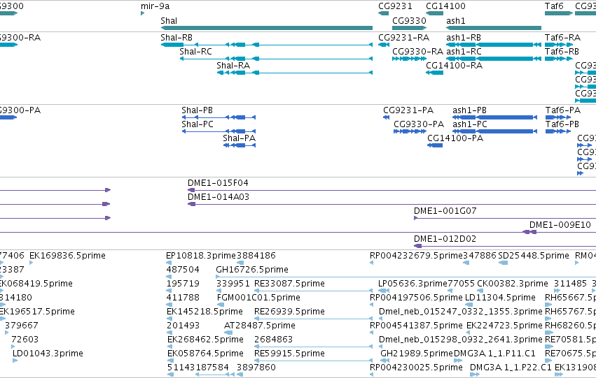Click the Shal gene bar

[x=266, y=28]
